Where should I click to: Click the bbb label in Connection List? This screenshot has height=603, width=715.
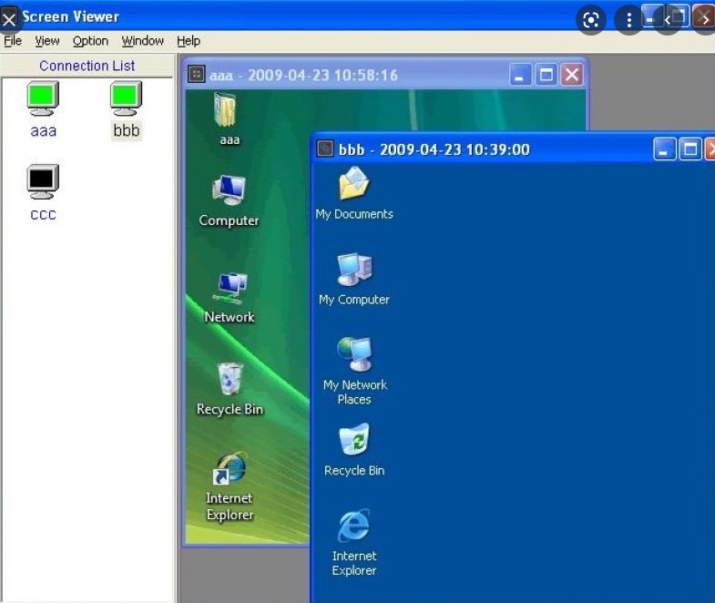127,131
